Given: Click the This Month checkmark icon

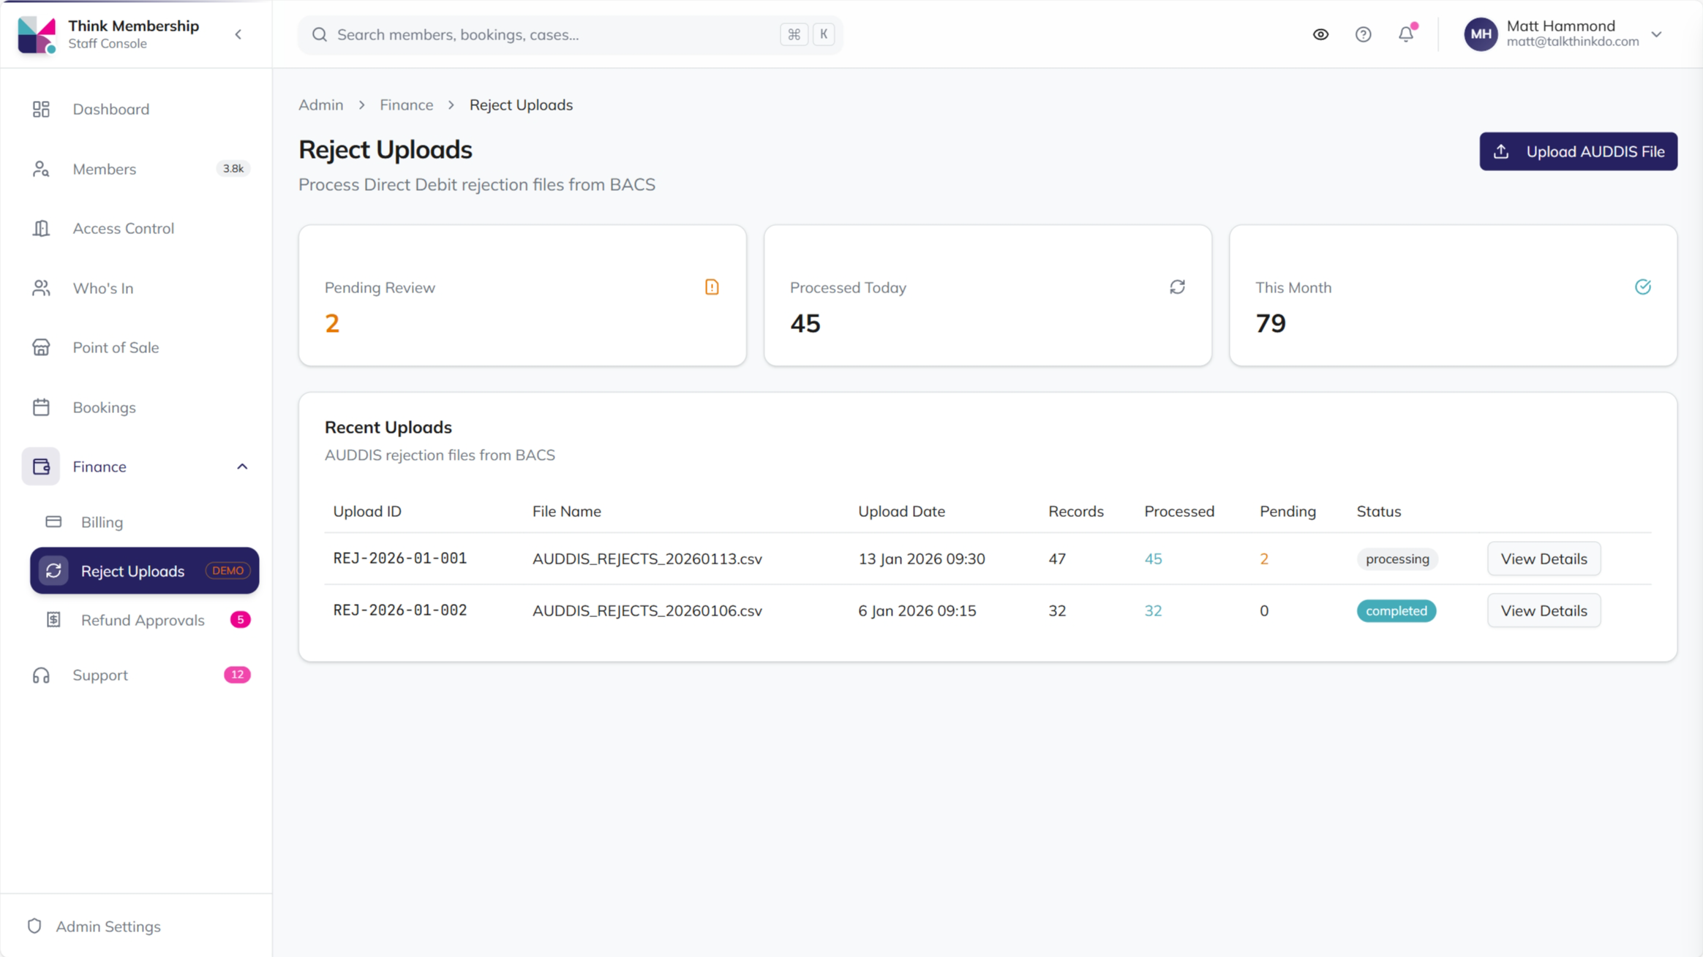Looking at the screenshot, I should point(1642,287).
